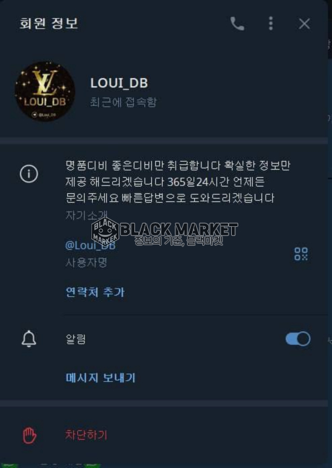This screenshot has width=332, height=468.
Task: Click the bell notification icon
Action: coord(29,339)
